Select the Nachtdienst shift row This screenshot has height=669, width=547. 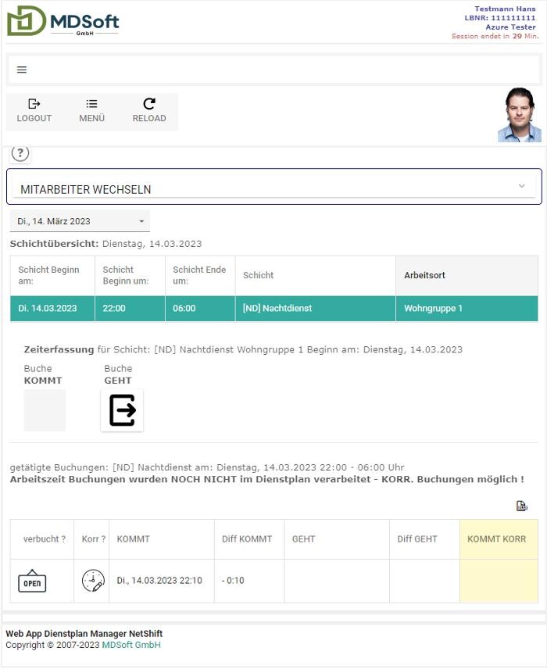click(x=273, y=309)
